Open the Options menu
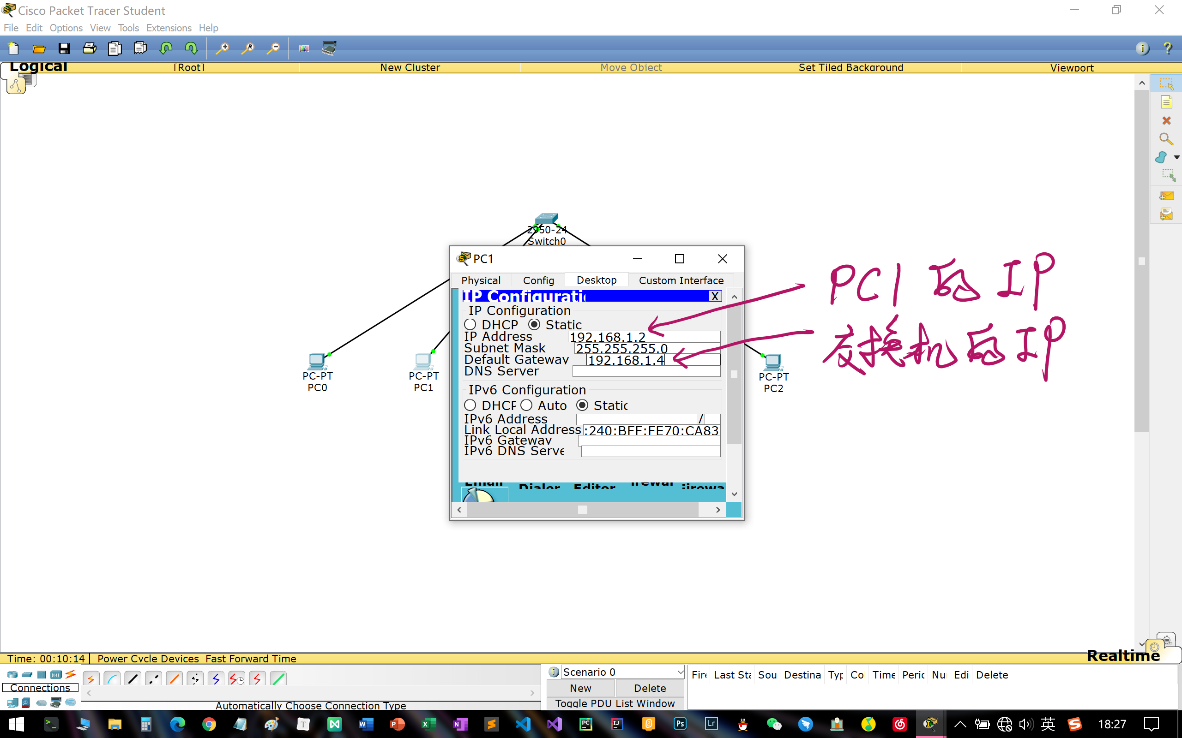 coord(66,28)
